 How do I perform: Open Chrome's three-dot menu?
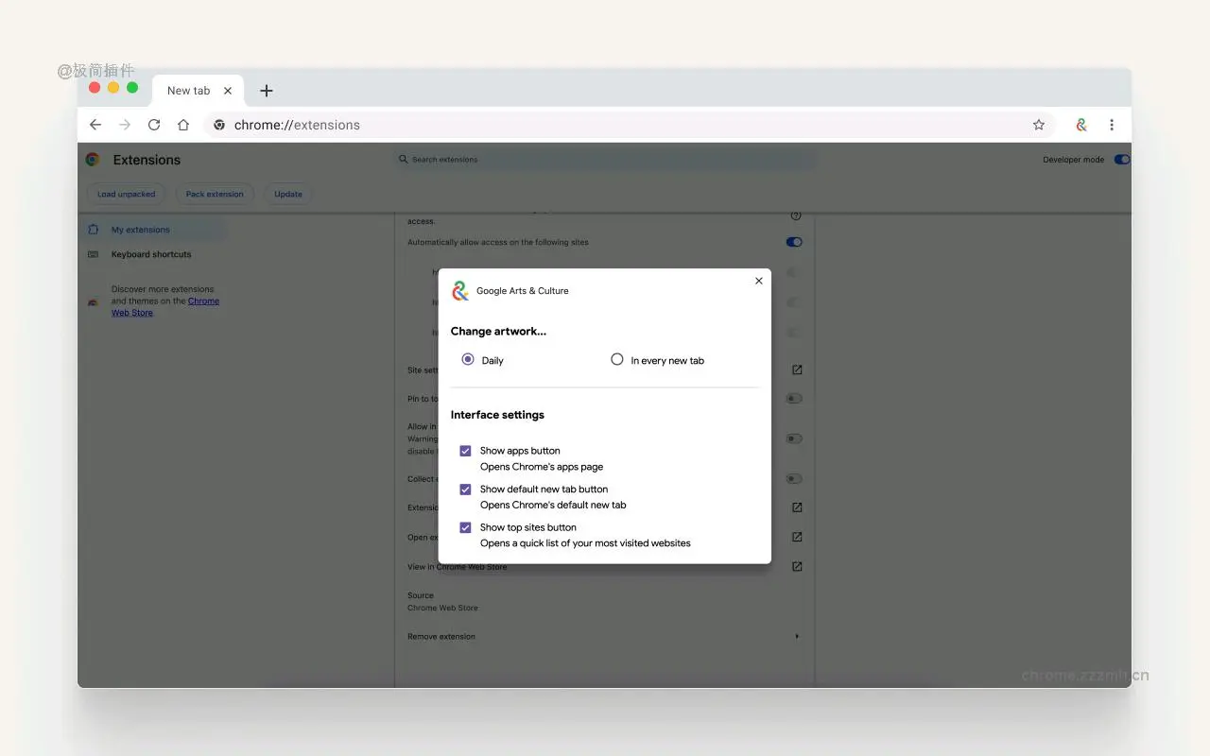[1112, 124]
